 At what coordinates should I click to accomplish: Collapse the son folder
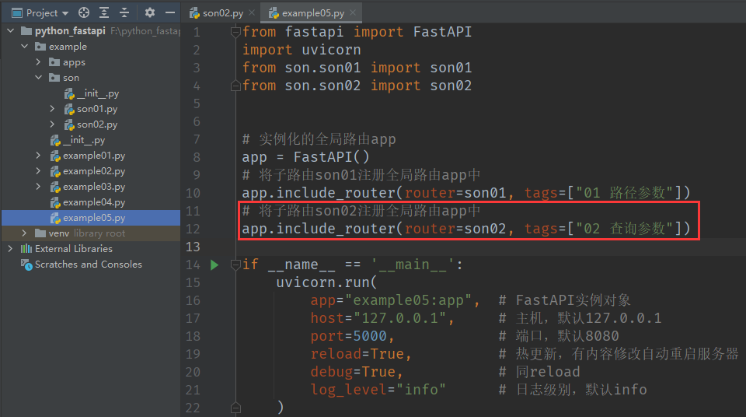(39, 78)
